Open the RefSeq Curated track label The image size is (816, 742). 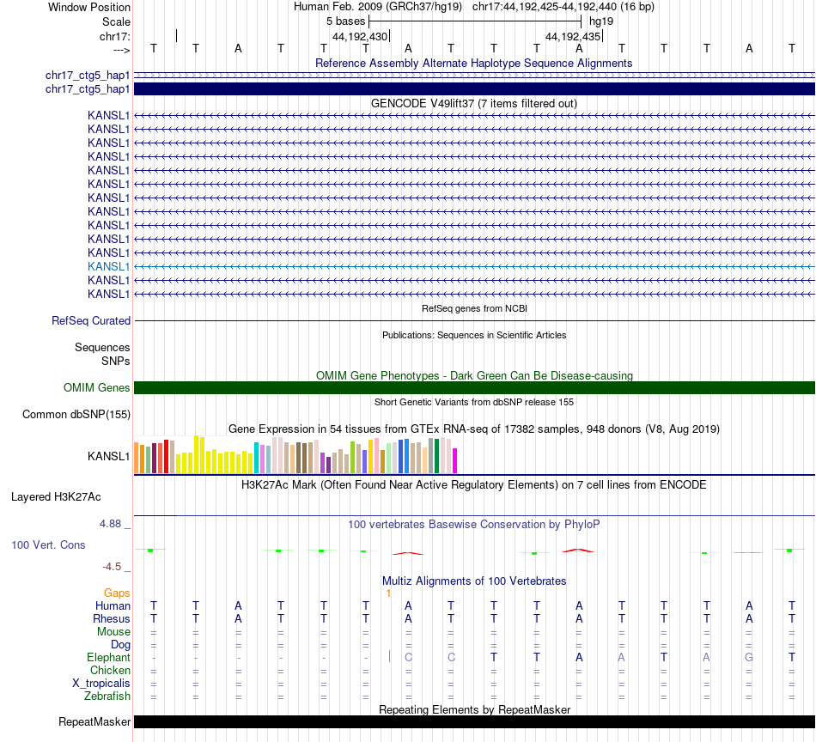click(x=90, y=320)
